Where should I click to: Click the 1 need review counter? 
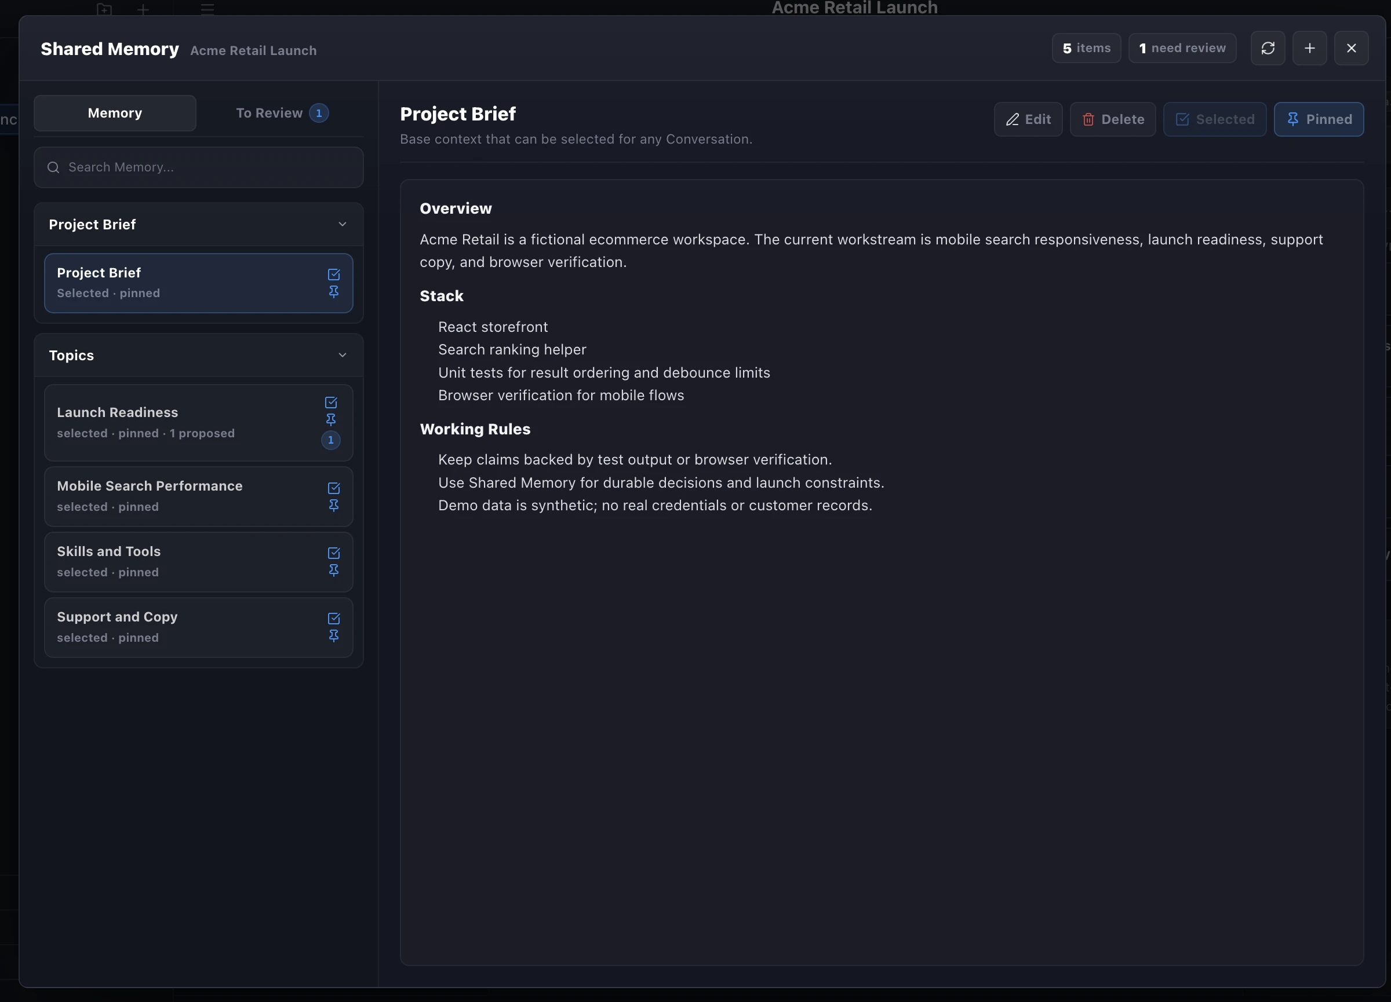[1182, 49]
